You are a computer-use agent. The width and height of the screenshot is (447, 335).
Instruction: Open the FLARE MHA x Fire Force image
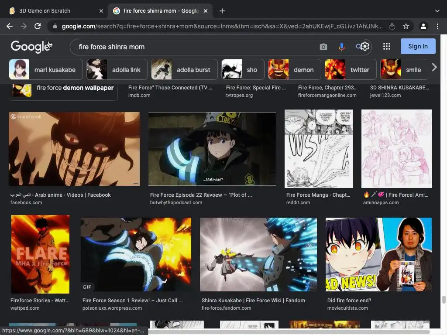(x=40, y=254)
